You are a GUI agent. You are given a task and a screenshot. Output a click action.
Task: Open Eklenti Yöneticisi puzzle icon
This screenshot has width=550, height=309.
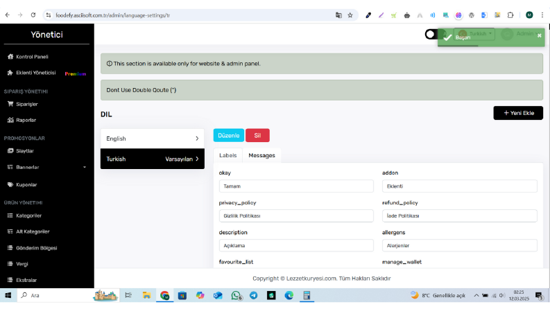click(10, 73)
